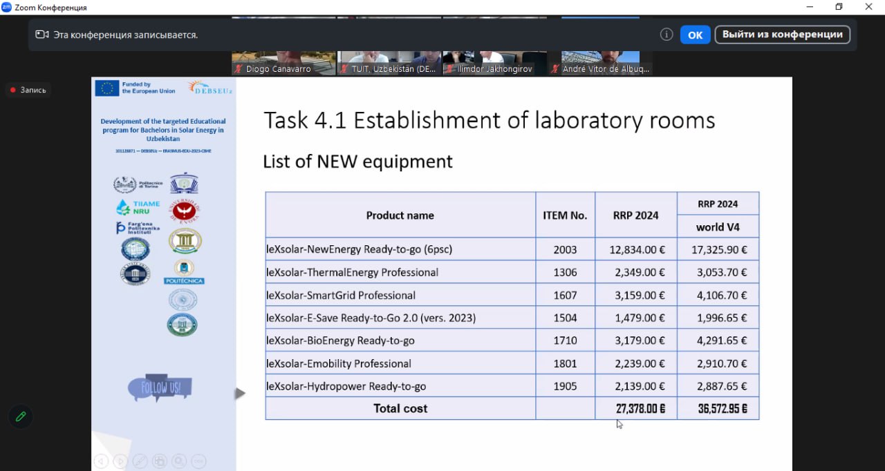Click 'Выйти из конференции' button

point(782,35)
